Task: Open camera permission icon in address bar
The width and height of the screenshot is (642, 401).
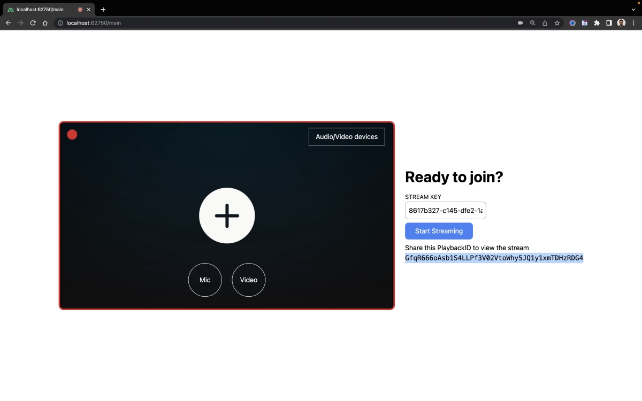Action: click(x=520, y=23)
